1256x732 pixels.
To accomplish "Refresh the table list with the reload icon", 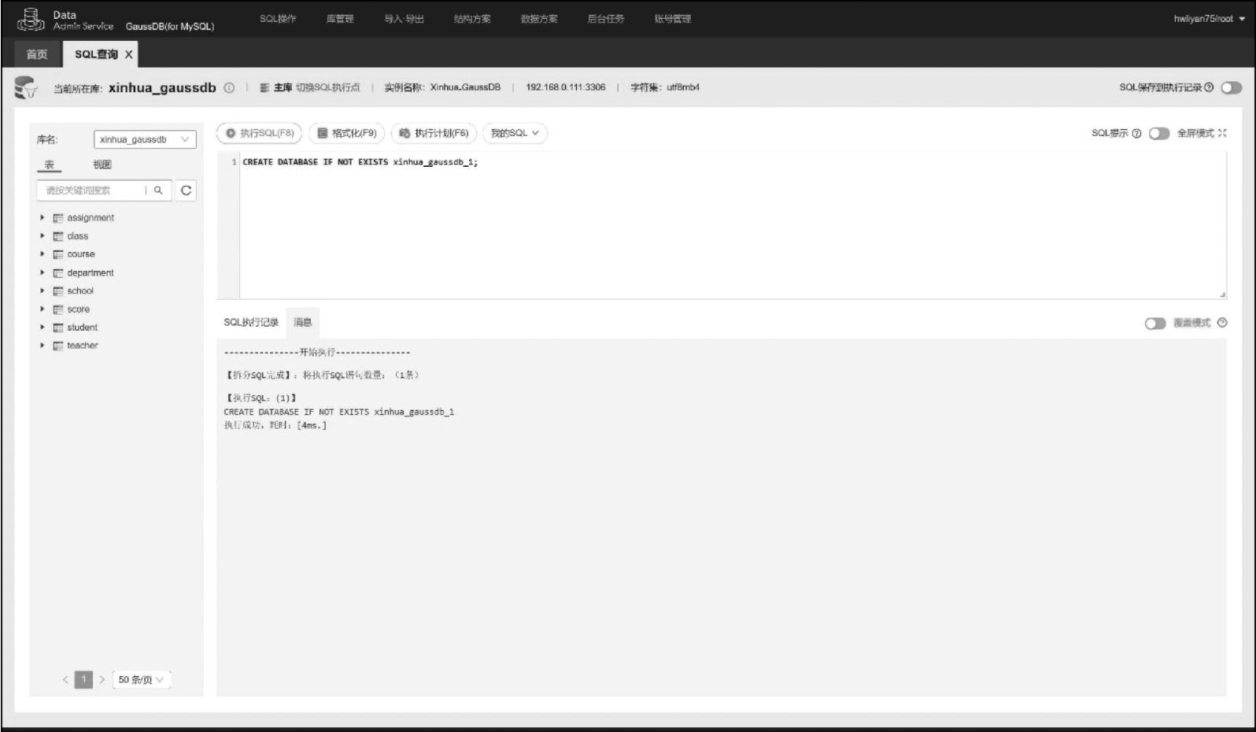I will coord(186,190).
